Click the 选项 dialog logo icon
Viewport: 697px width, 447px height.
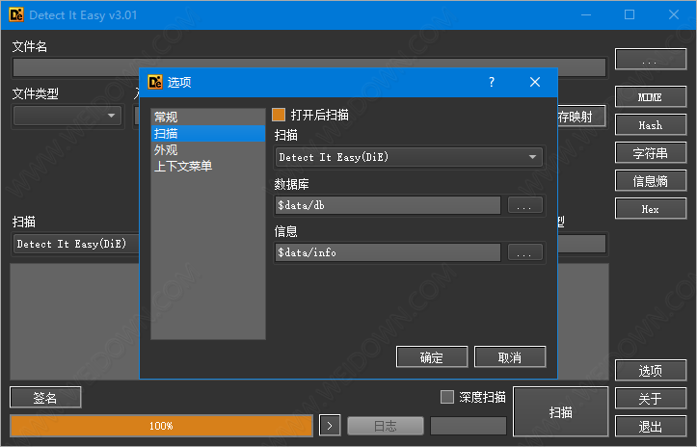[155, 82]
